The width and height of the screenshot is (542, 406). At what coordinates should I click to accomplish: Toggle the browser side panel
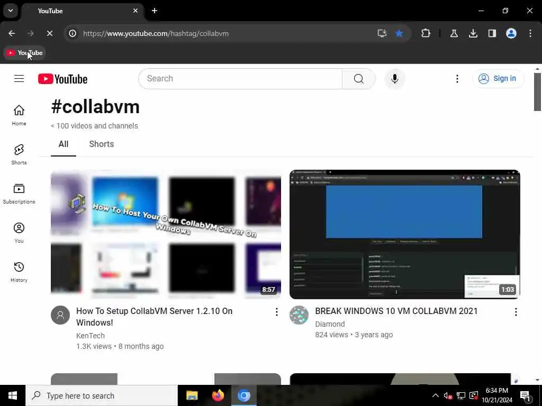click(492, 33)
